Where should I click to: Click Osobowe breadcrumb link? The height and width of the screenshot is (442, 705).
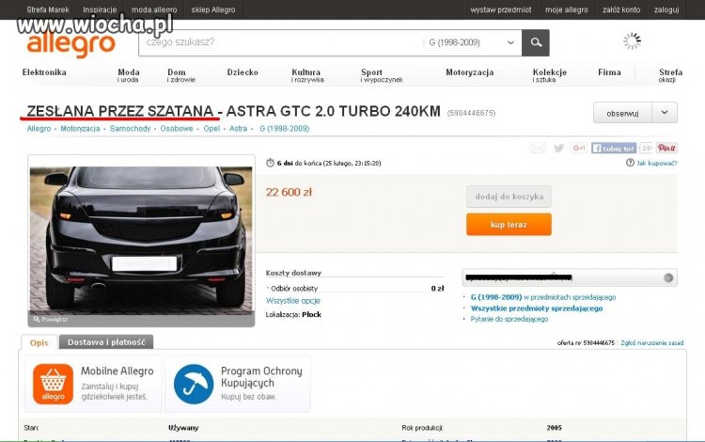(x=177, y=129)
